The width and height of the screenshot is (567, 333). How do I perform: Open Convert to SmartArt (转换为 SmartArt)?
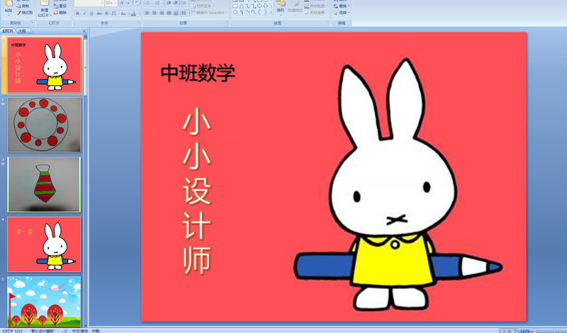coord(208,13)
